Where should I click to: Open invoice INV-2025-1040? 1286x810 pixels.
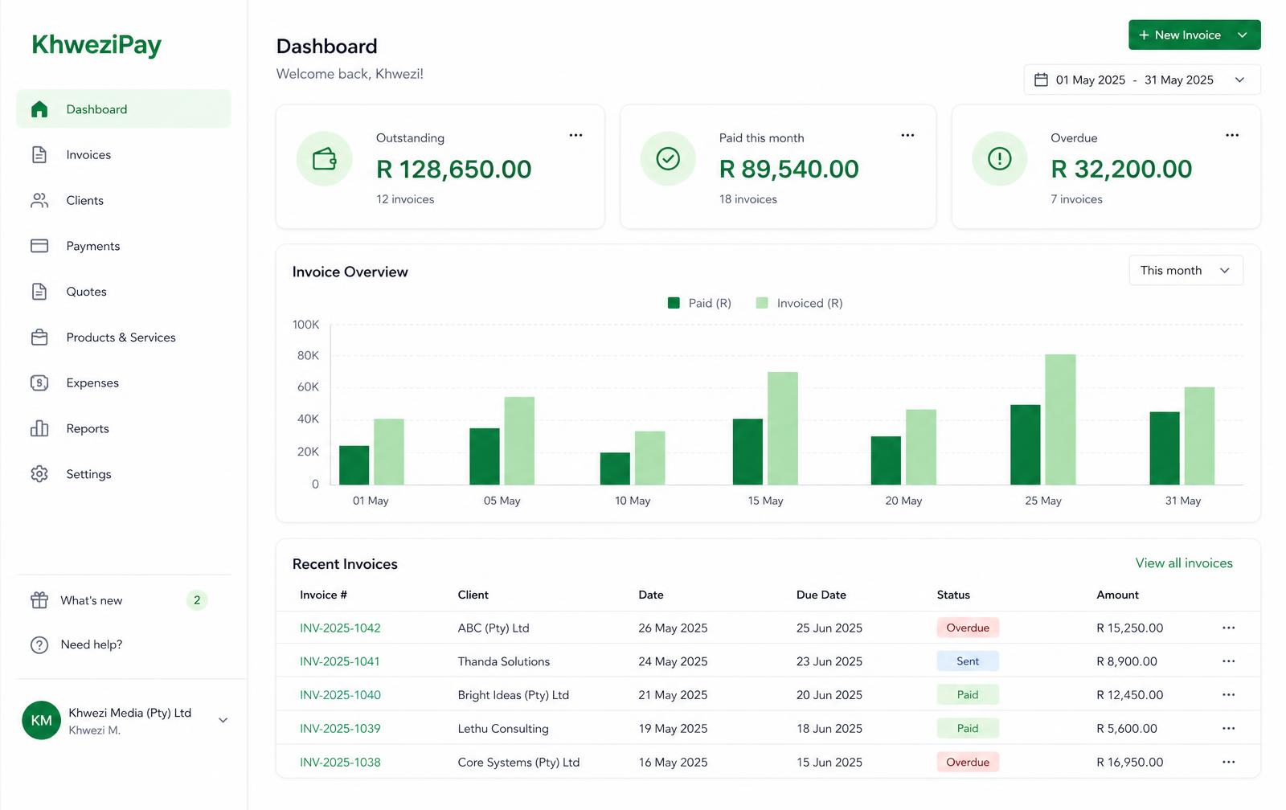click(340, 695)
